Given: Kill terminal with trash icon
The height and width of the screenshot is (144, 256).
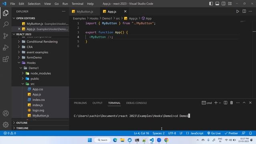Looking at the screenshot, I should tap(232, 103).
